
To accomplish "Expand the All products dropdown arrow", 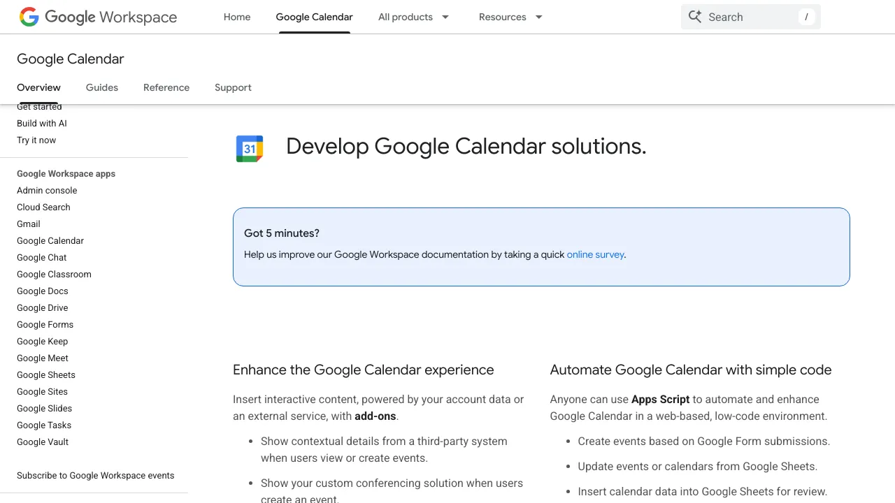I will click(445, 17).
